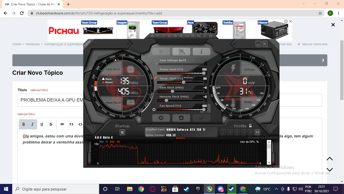The width and height of the screenshot is (344, 194).
Task: Jump up with the page up chevron
Action: pyautogui.click(x=330, y=159)
